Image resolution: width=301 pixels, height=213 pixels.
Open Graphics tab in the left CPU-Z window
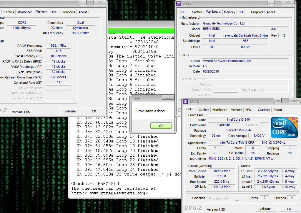tap(69, 12)
